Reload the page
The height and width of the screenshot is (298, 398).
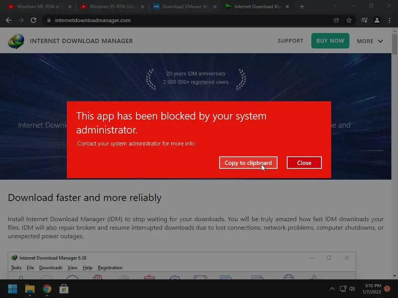click(33, 20)
